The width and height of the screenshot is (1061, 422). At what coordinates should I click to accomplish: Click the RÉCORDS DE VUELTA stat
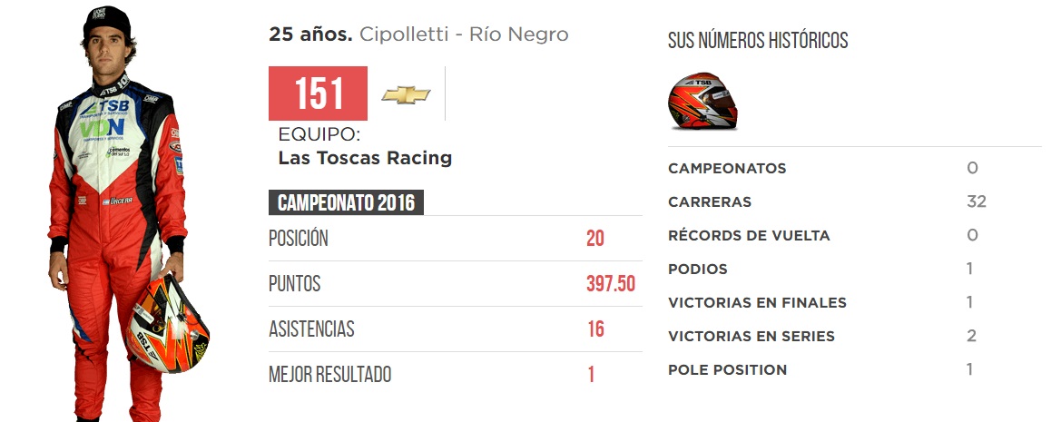[855, 235]
